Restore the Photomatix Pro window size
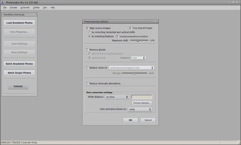The height and width of the screenshot is (145, 241). pos(234,2)
